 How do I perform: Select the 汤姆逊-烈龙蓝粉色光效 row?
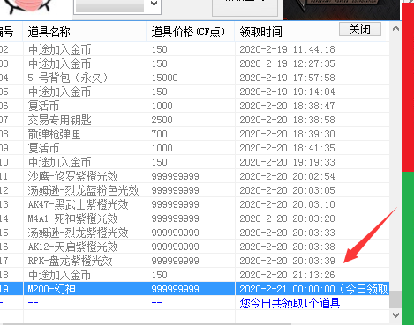tap(194, 190)
